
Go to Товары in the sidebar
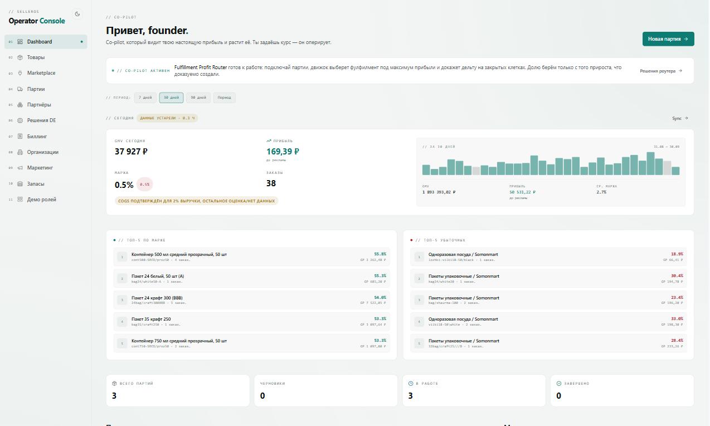pos(46,57)
